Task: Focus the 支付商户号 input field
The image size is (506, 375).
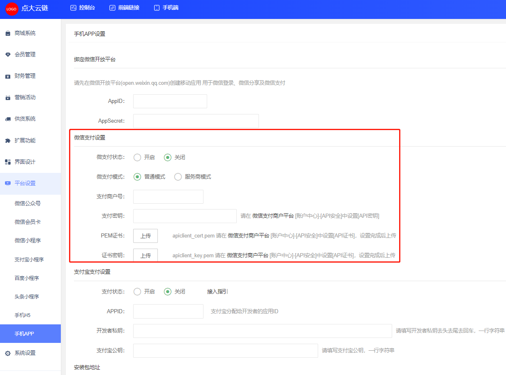Action: [x=168, y=197]
